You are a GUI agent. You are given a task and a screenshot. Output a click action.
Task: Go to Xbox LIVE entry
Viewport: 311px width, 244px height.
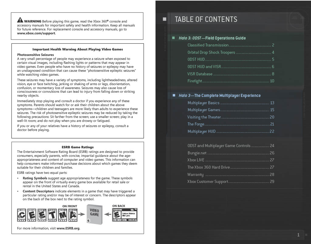[x=231, y=160]
